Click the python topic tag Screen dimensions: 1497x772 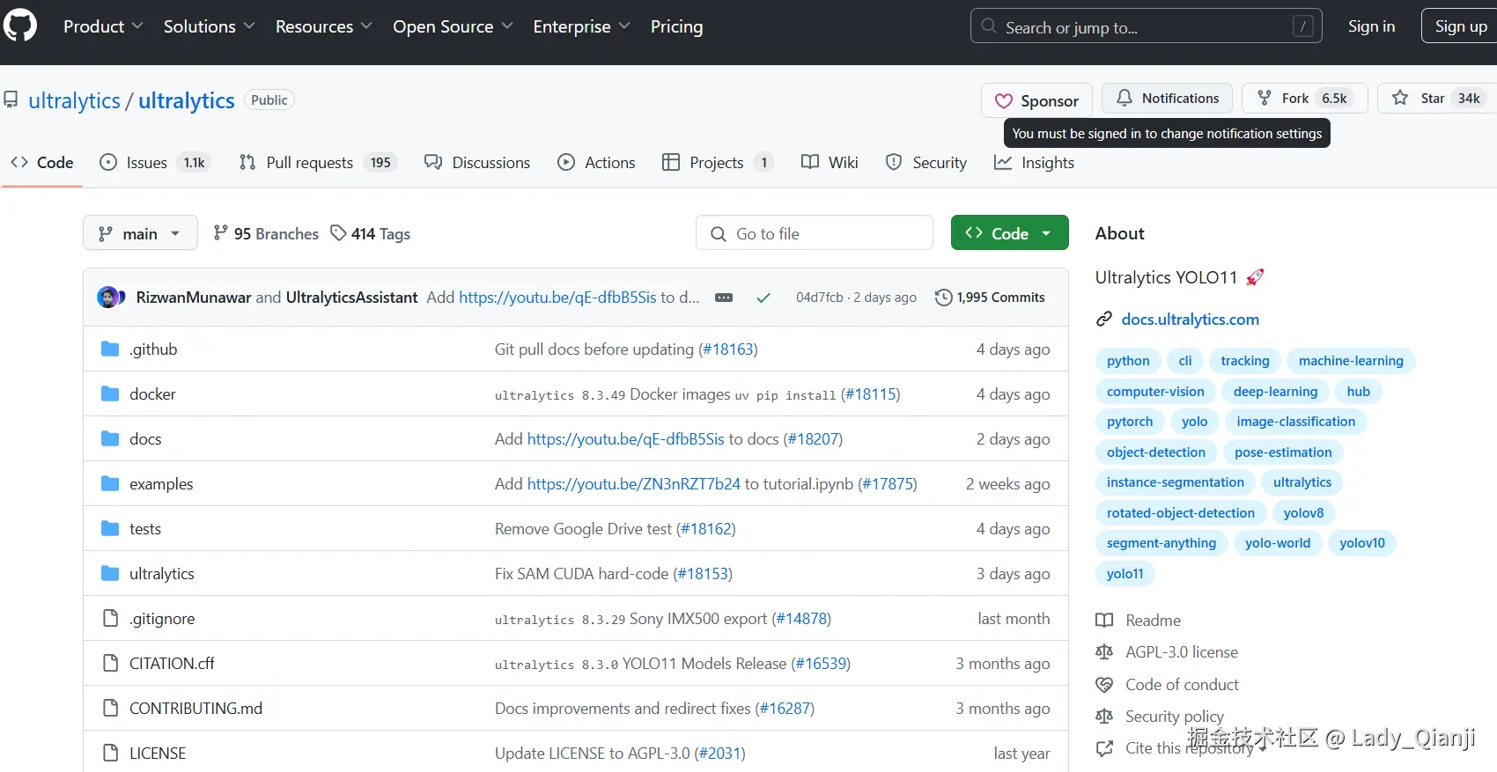click(1128, 361)
